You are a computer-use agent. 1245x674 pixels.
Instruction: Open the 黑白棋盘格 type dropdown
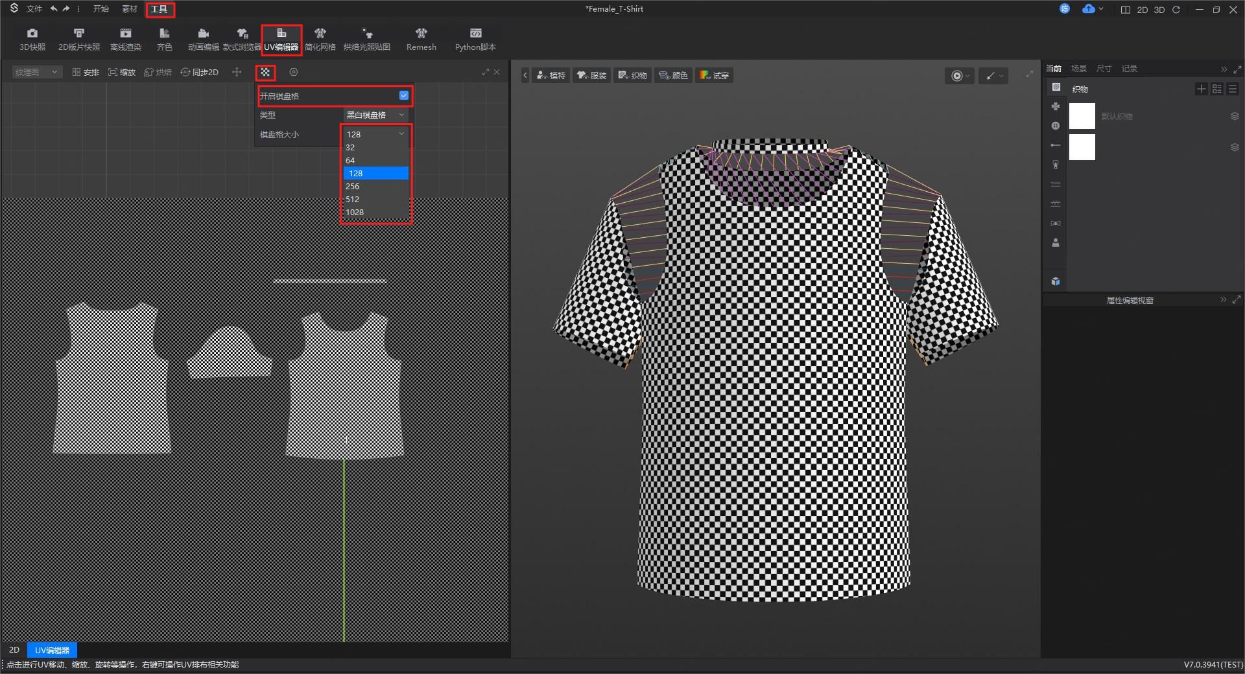(x=375, y=115)
